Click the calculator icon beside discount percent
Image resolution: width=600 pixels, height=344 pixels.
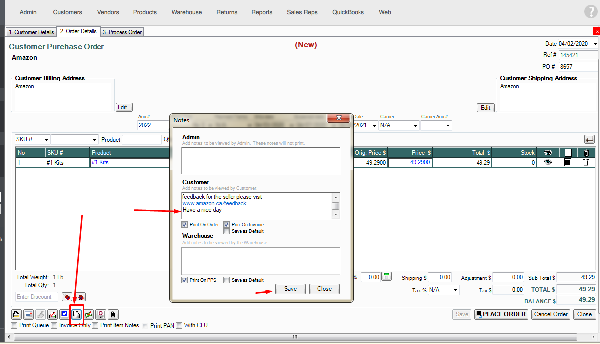pyautogui.click(x=387, y=277)
